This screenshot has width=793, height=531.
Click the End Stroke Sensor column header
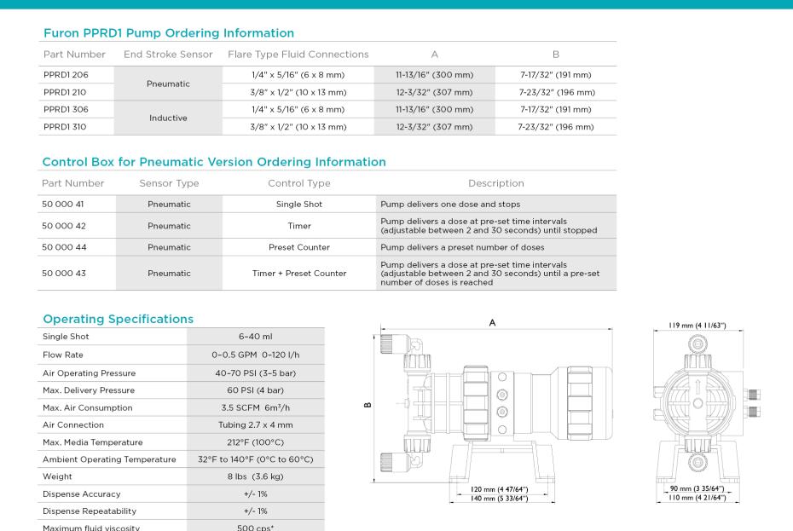click(x=168, y=55)
